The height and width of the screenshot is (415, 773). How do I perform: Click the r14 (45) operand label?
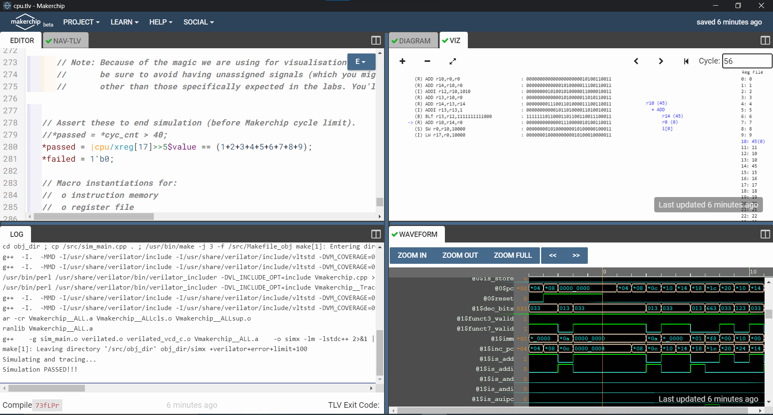(x=672, y=116)
